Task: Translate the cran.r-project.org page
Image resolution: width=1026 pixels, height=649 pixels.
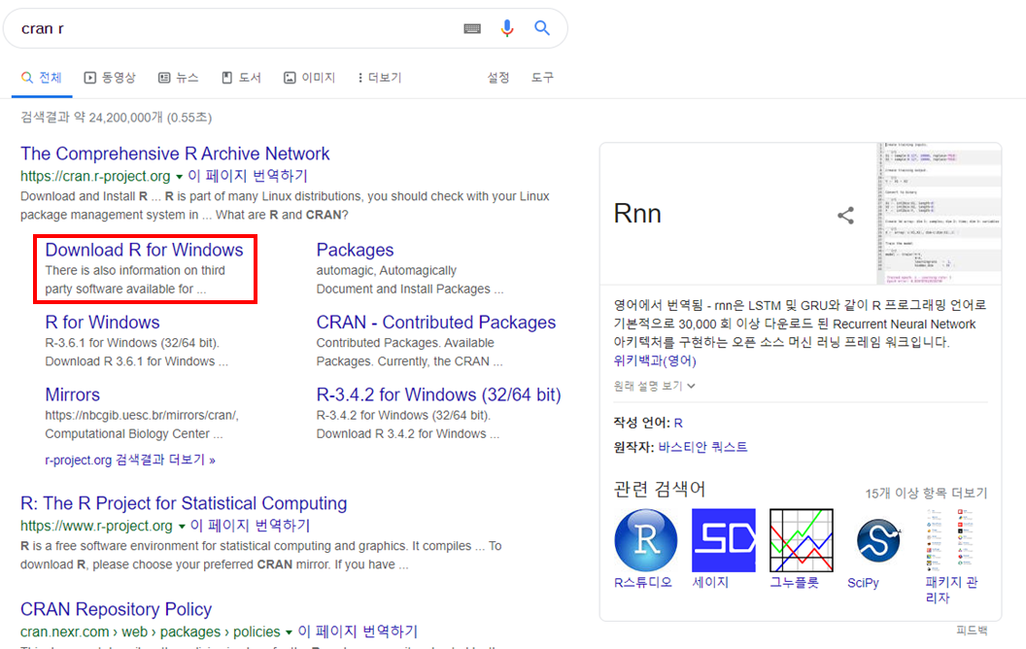Action: click(248, 176)
